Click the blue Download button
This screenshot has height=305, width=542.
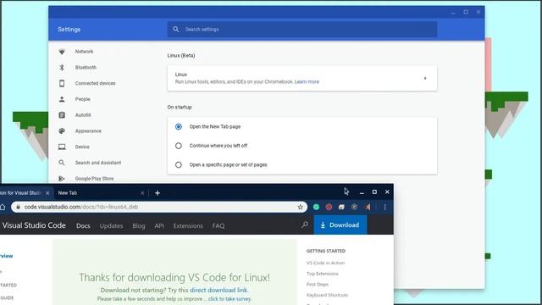coord(340,225)
